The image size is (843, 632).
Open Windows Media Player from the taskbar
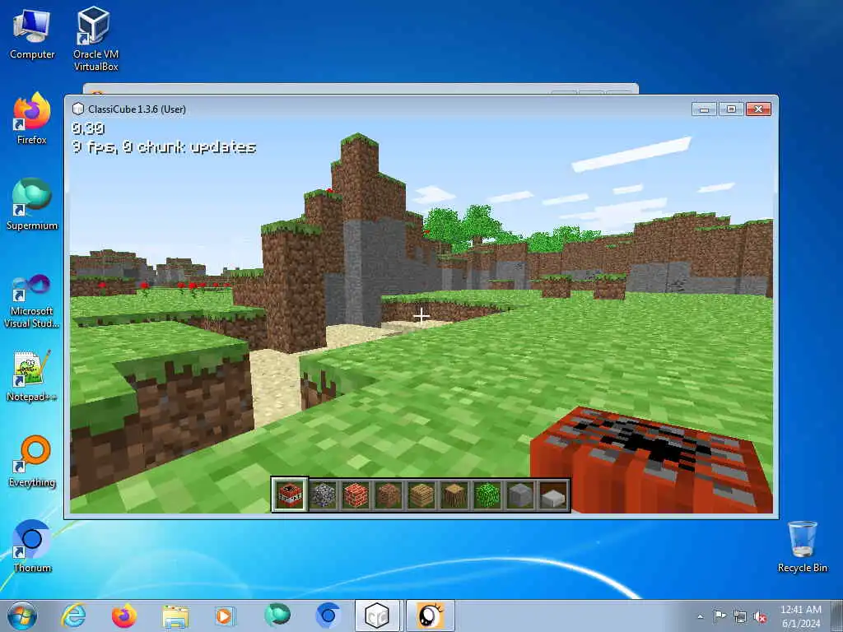tap(225, 616)
